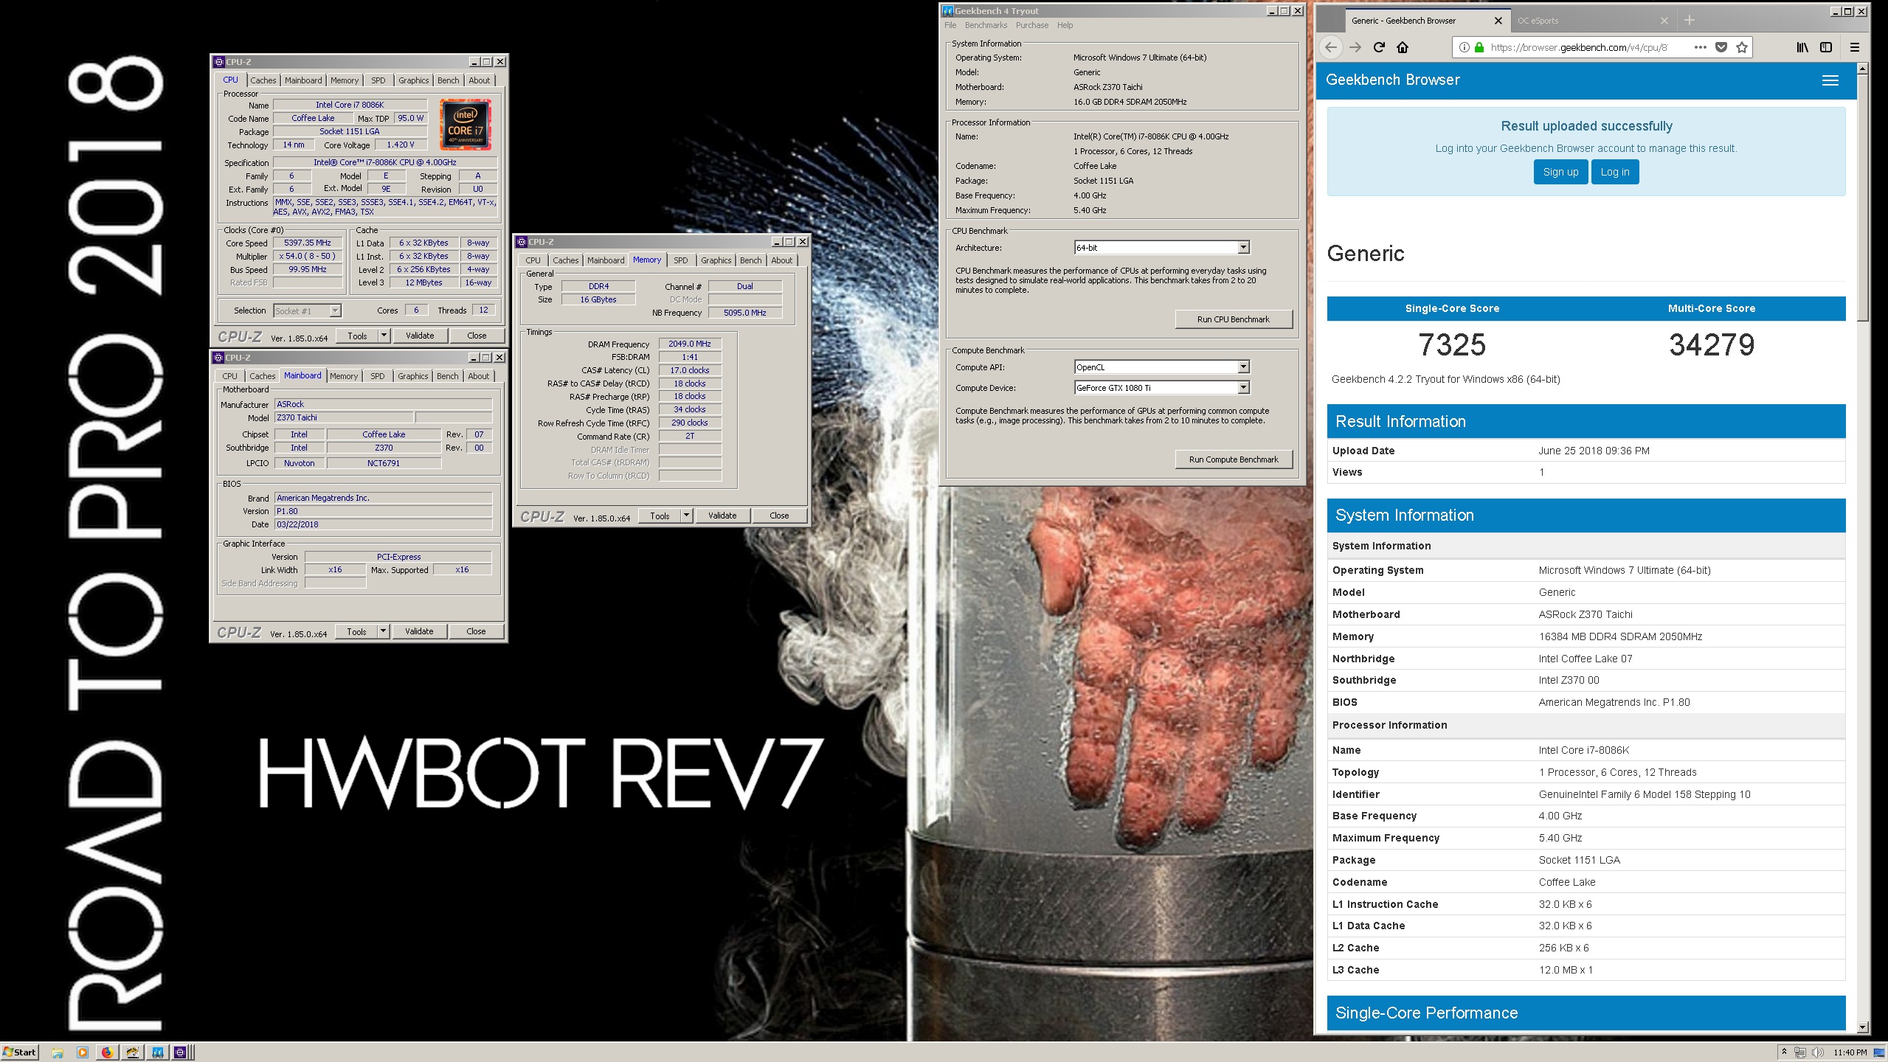
Task: Click Tools button in CPU-Z Memory window
Action: pyautogui.click(x=660, y=516)
